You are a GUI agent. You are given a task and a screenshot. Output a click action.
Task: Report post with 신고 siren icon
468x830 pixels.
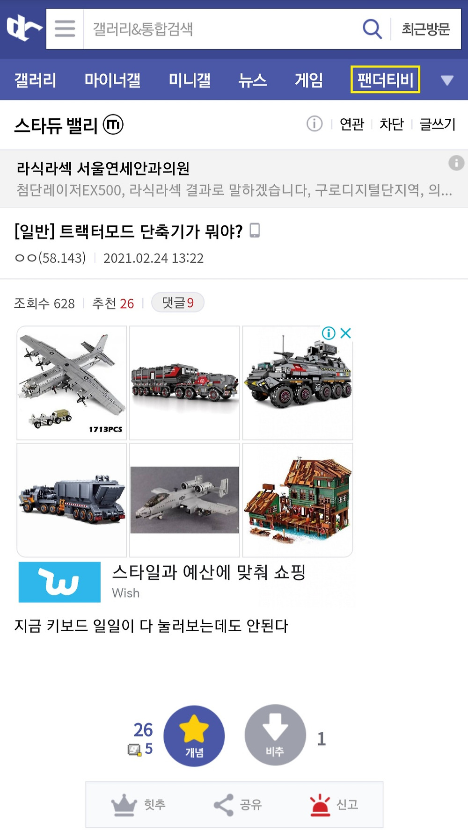click(320, 805)
